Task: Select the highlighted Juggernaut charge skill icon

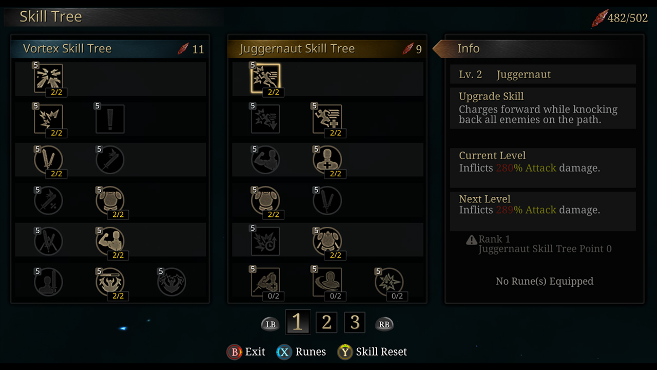Action: 265,79
